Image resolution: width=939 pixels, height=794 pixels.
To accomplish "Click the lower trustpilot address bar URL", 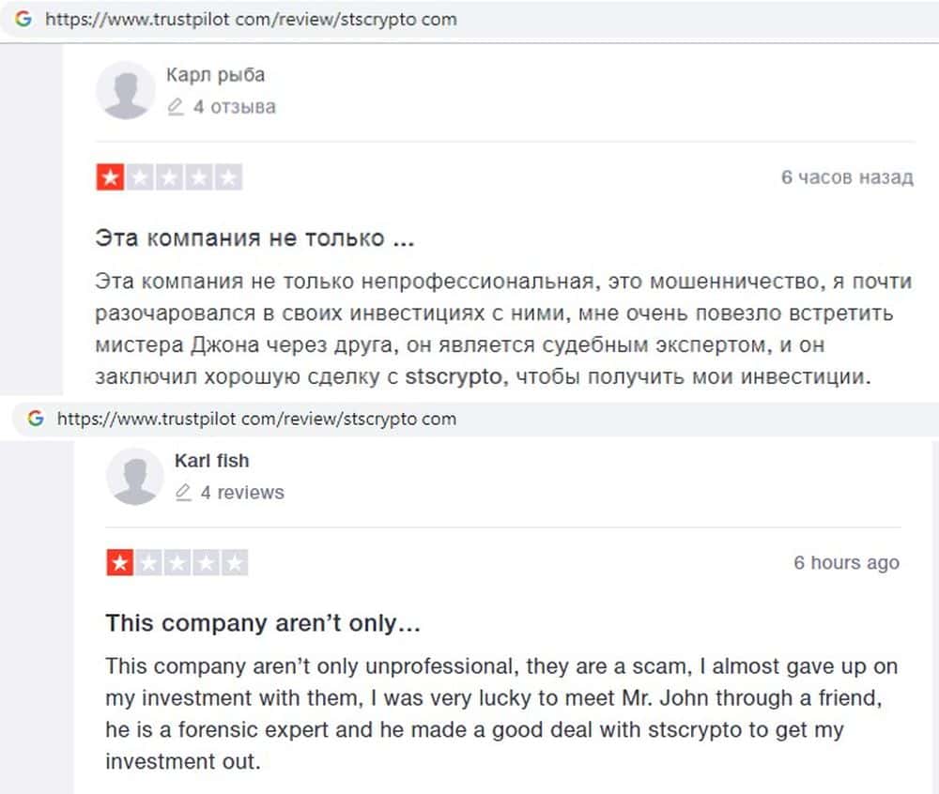I will (x=256, y=419).
